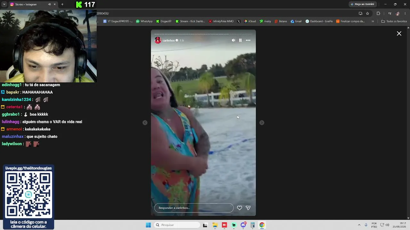Open the red app on the taskbar
This screenshot has height=230, width=410.
[x=224, y=225]
